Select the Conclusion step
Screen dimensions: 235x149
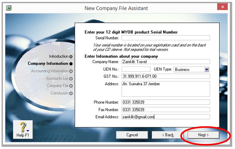coord(62,93)
